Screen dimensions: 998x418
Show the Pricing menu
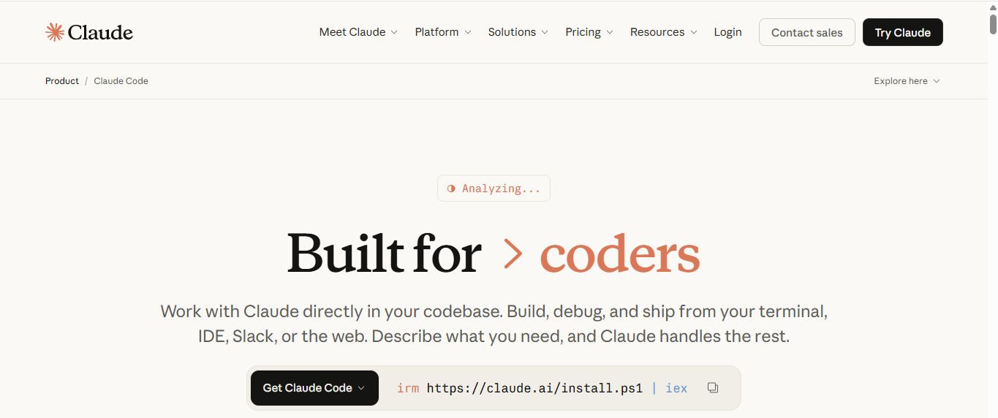tap(589, 32)
